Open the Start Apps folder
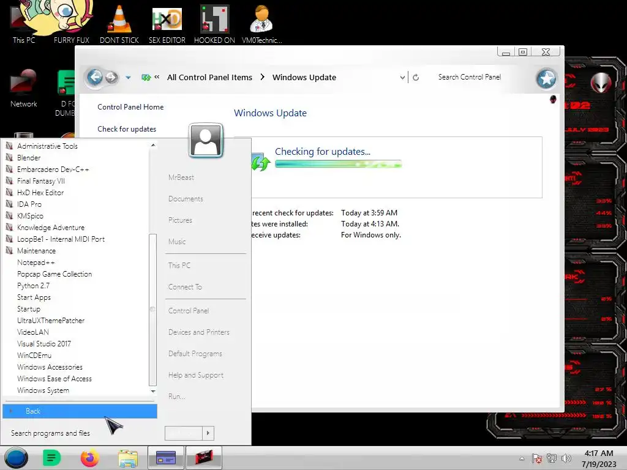627x470 pixels. coord(34,297)
